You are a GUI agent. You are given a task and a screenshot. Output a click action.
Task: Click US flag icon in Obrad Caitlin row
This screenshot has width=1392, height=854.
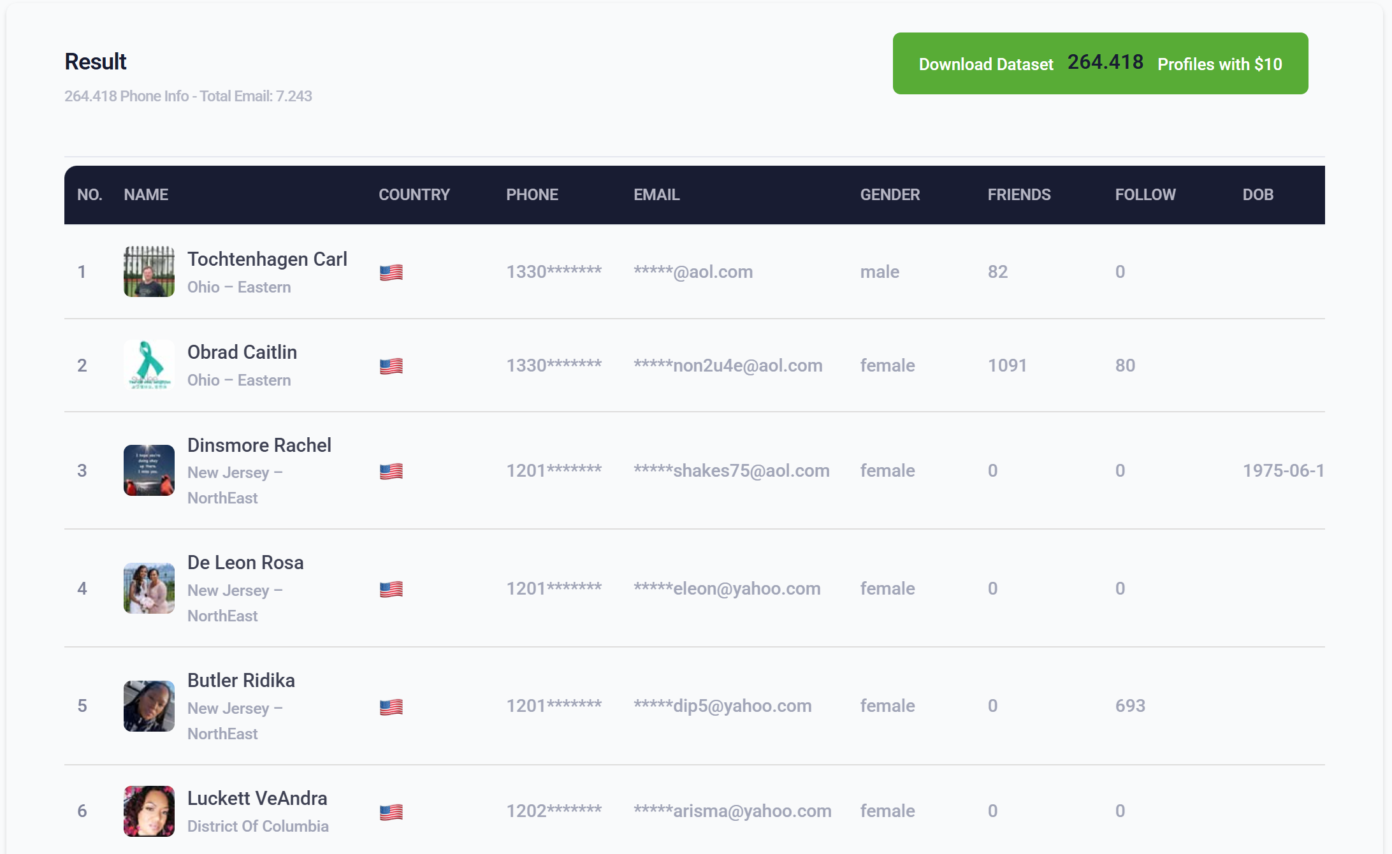[391, 366]
